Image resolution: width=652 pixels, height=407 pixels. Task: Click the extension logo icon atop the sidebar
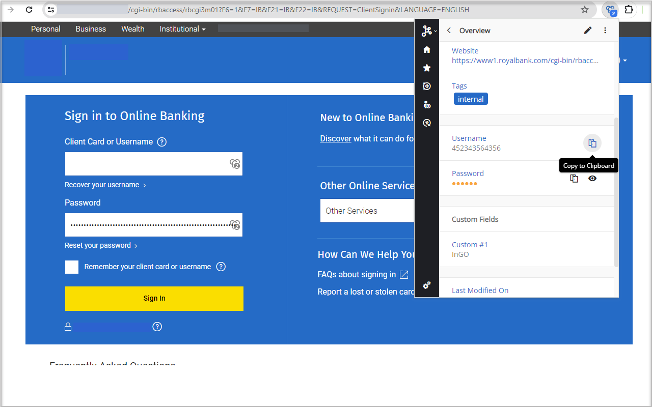coord(426,31)
